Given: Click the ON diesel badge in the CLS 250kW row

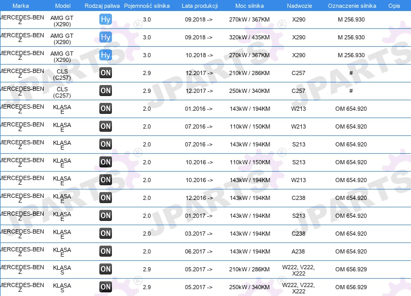Looking at the screenshot, I should (x=106, y=91).
